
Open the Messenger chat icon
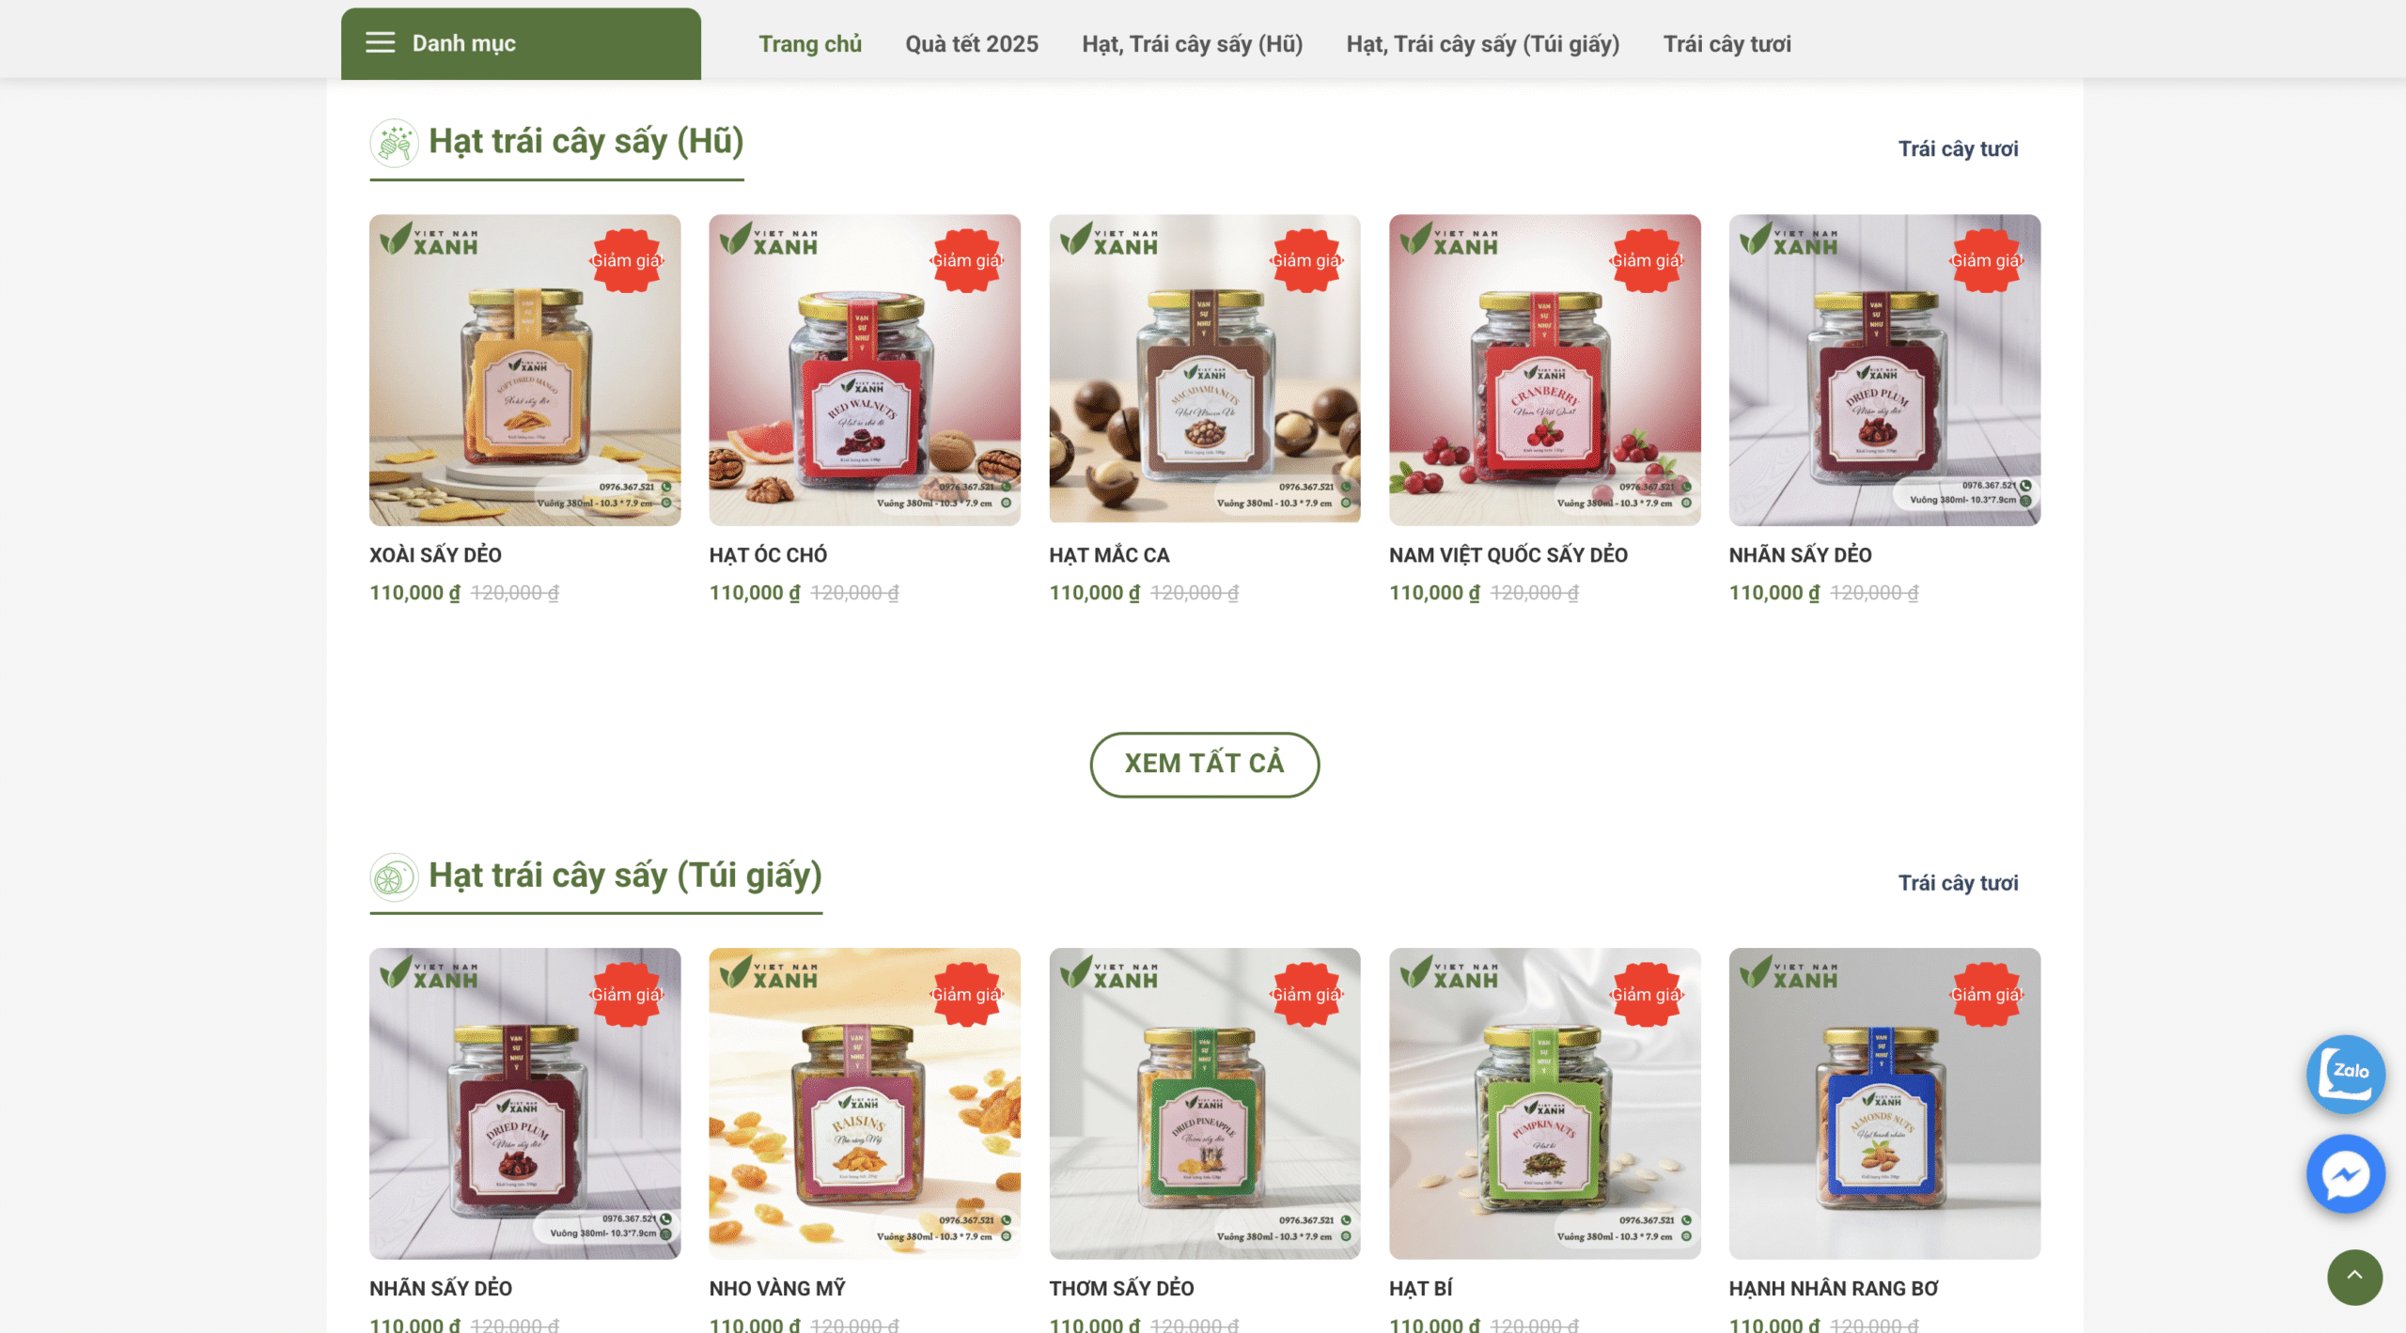tap(2346, 1173)
